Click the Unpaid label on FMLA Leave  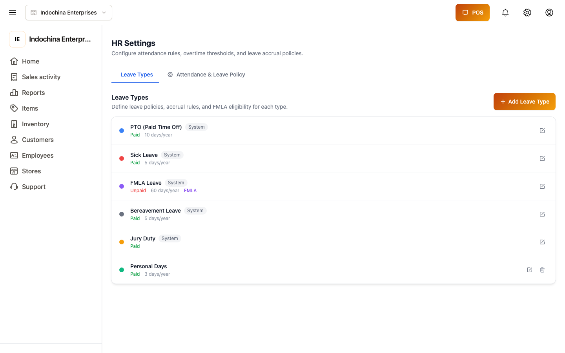pyautogui.click(x=138, y=191)
